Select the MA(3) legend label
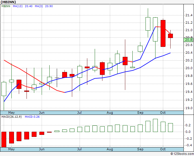Screen dimensions: 194x156 [x=39, y=6]
